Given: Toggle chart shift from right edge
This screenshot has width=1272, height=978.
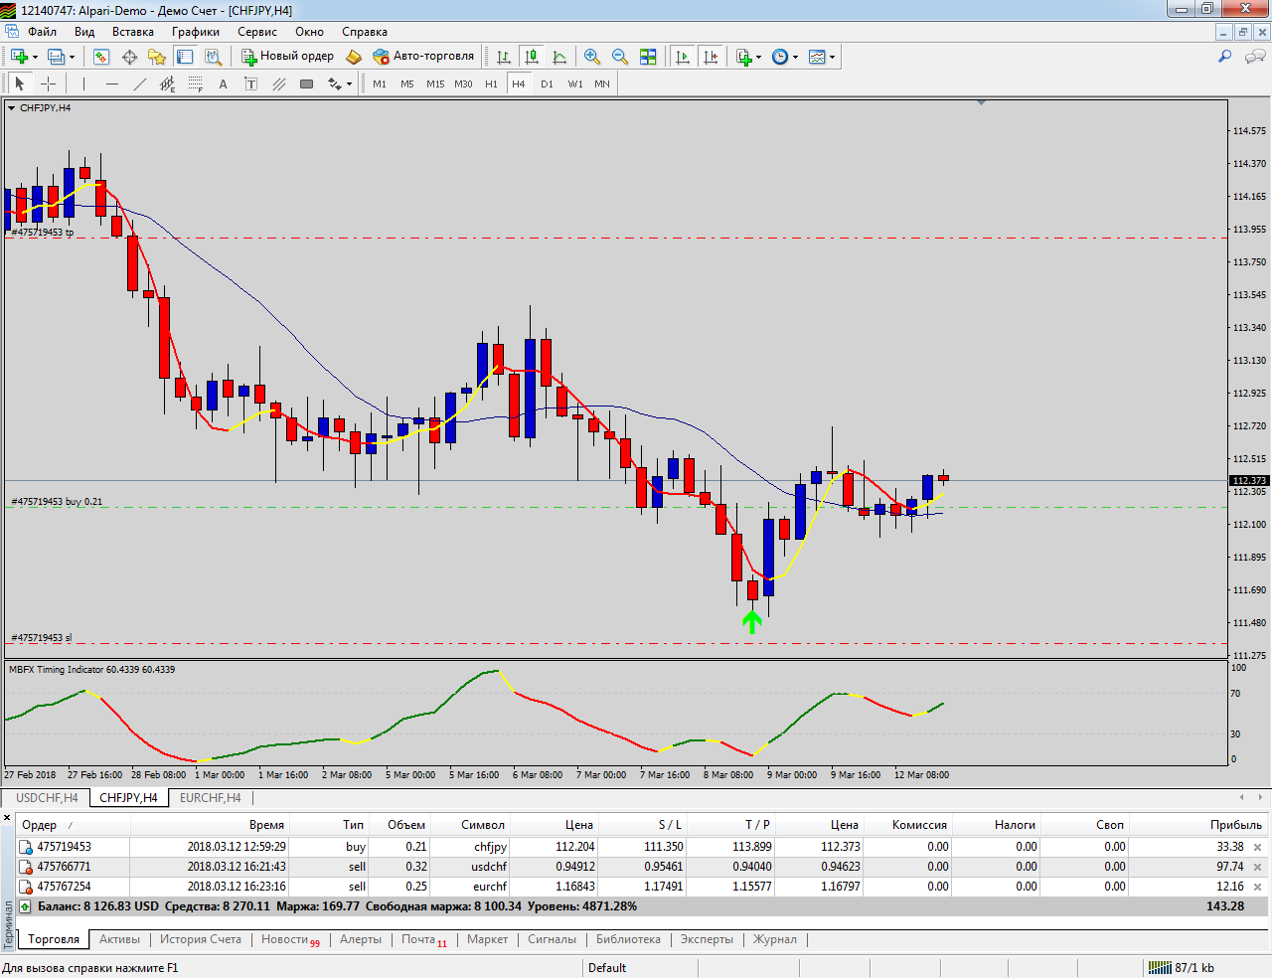Looking at the screenshot, I should click(710, 57).
